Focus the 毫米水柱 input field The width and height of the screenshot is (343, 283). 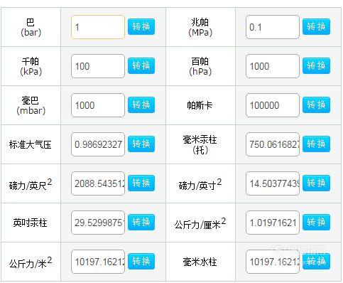(x=273, y=262)
